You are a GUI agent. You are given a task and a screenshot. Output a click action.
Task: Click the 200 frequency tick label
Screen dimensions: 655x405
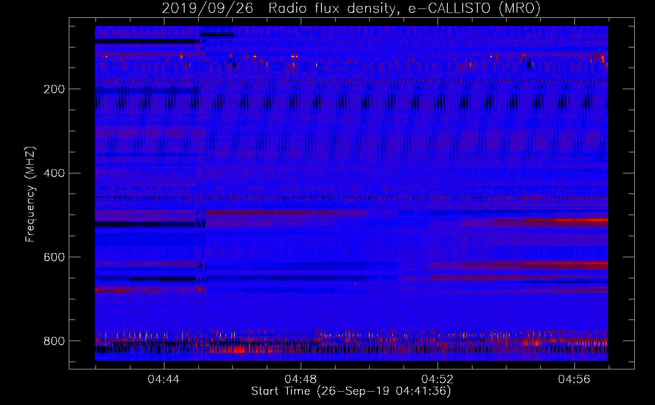[x=54, y=89]
